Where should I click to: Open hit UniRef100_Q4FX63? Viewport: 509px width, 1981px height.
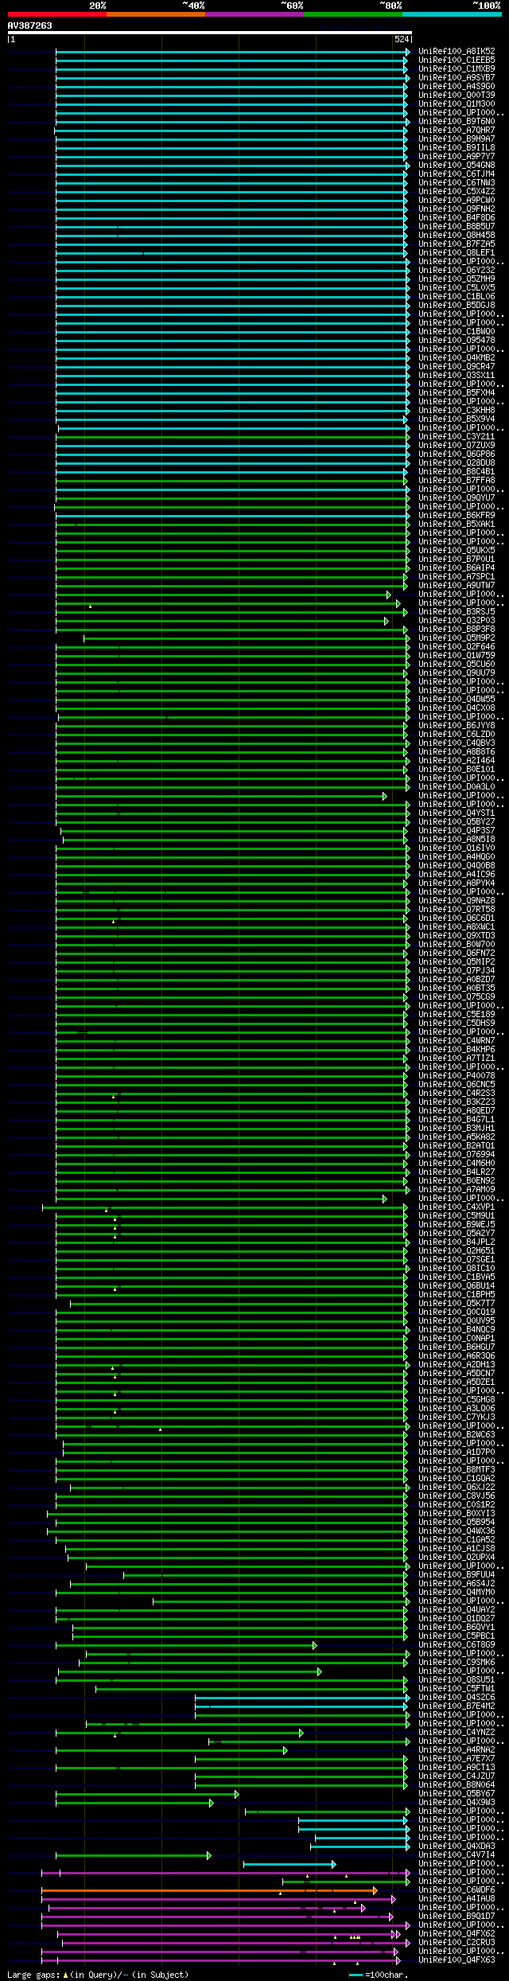(x=457, y=1960)
